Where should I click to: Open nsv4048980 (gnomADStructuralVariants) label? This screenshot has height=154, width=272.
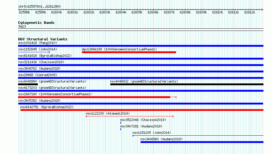pyautogui.click(x=52, y=81)
